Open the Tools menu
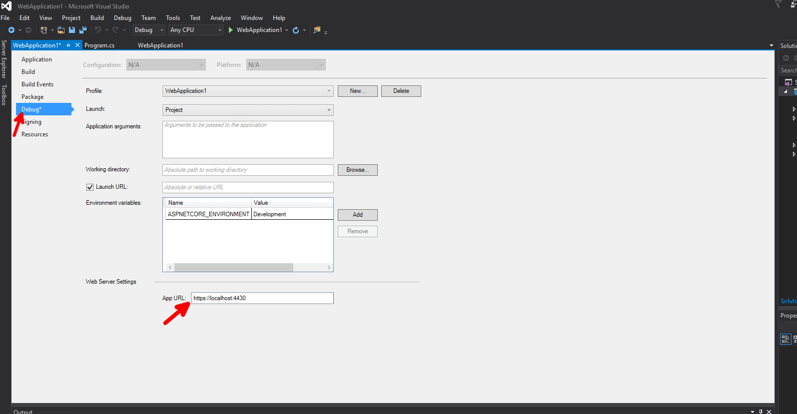The height and width of the screenshot is (414, 797). [x=173, y=18]
